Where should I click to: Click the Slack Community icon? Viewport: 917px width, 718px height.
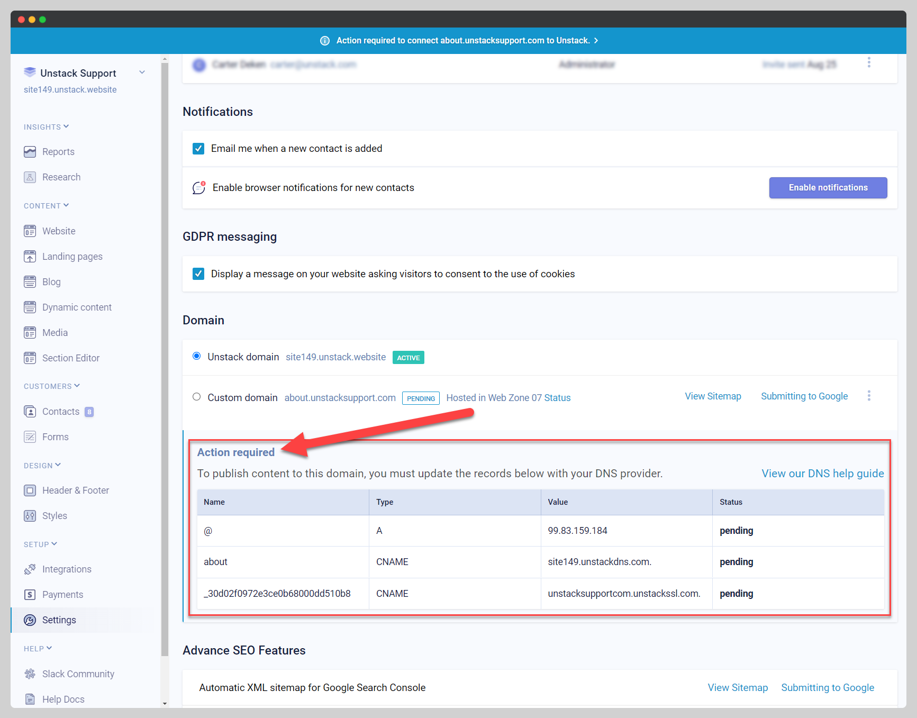tap(30, 674)
